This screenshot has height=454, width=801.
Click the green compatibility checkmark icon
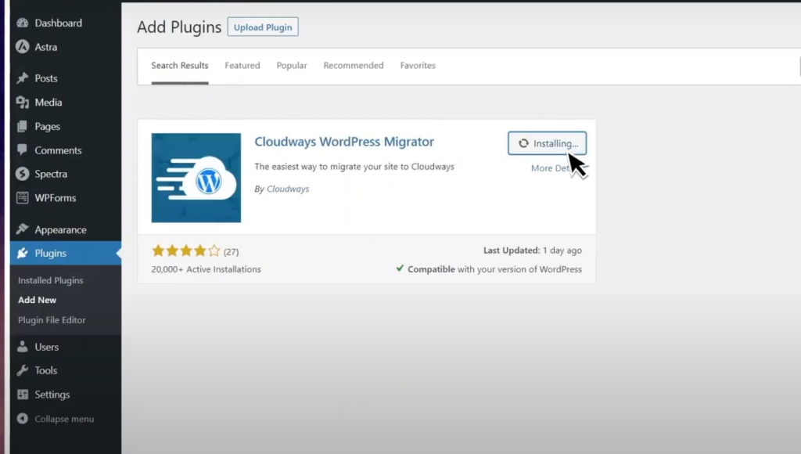click(x=400, y=268)
